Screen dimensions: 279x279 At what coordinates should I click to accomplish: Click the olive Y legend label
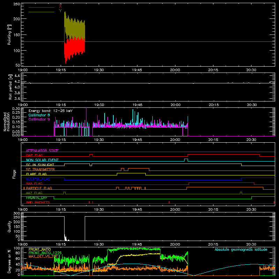tap(60, 11)
